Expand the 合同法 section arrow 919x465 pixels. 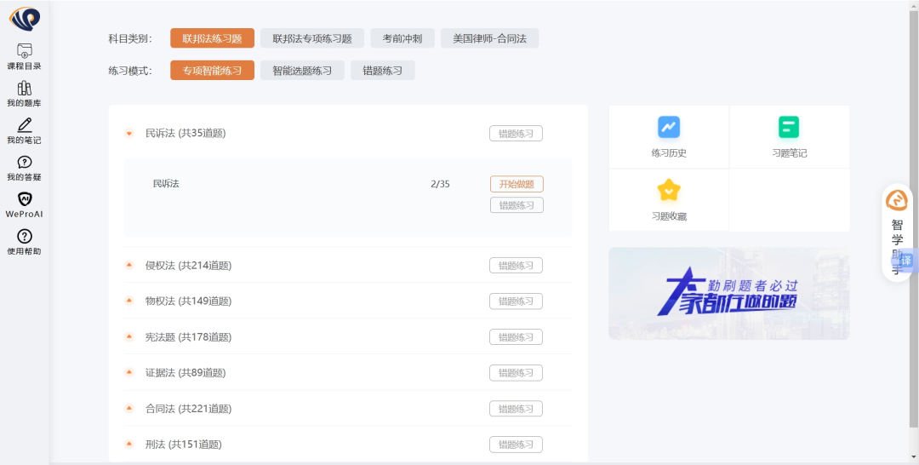pyautogui.click(x=129, y=408)
